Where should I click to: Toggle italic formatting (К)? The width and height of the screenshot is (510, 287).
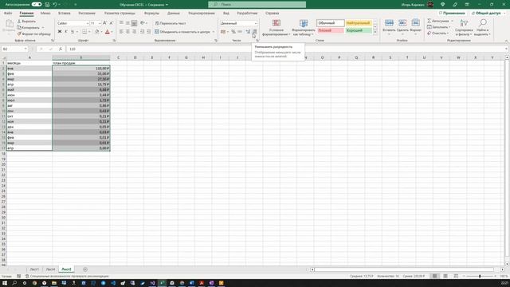[x=66, y=32]
